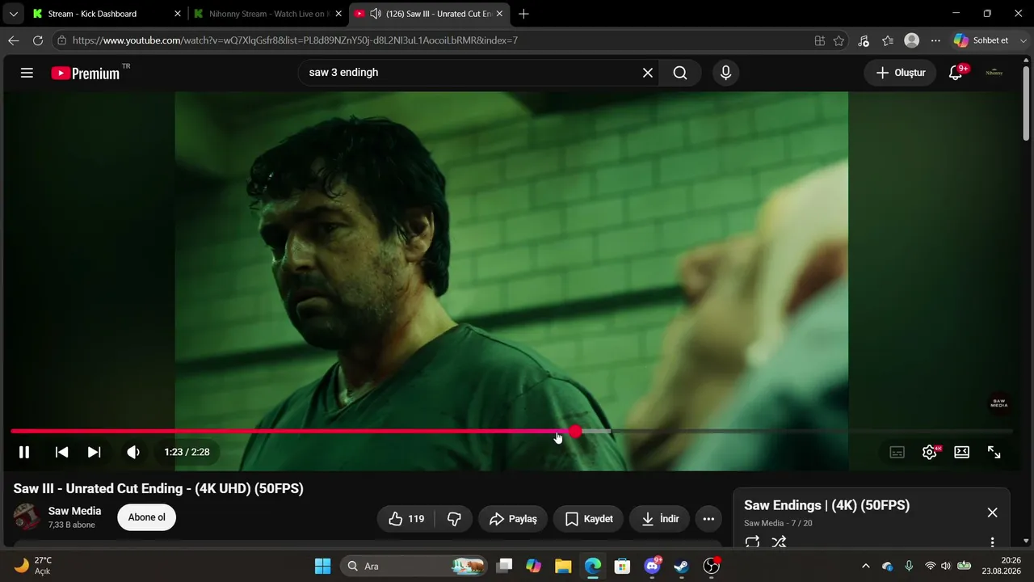Clear the YouTube search text
1034x582 pixels.
tap(648, 73)
